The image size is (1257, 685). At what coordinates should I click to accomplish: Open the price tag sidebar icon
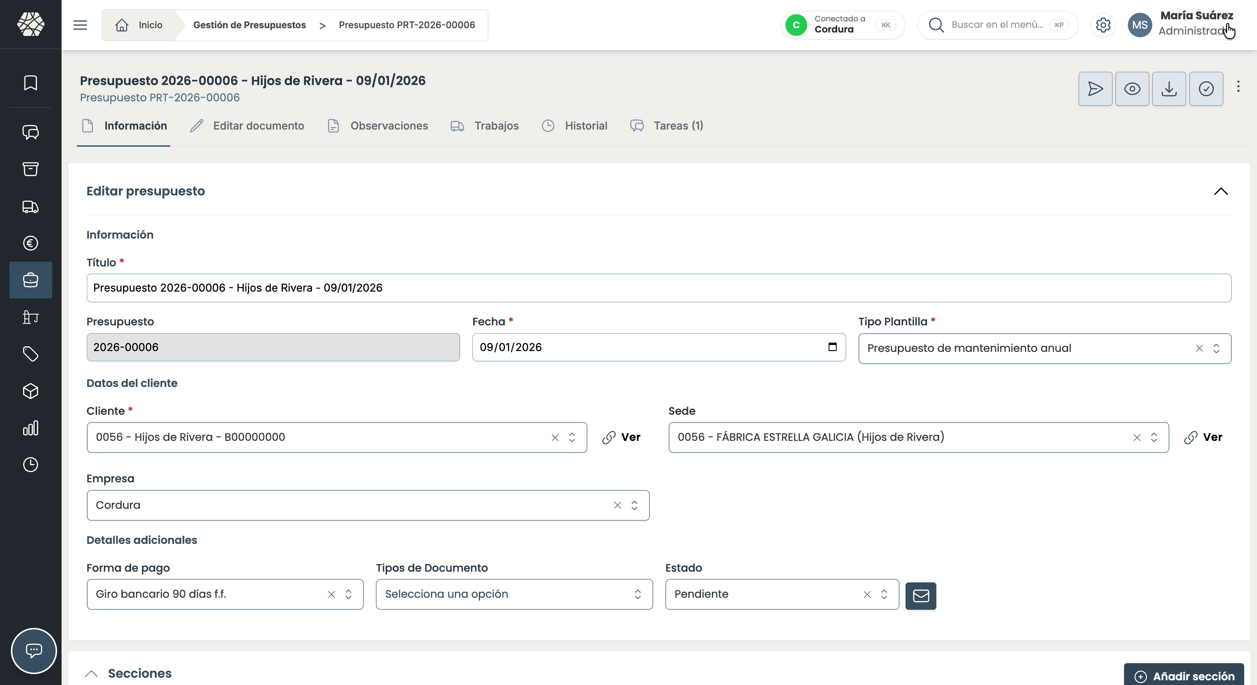[x=31, y=354]
